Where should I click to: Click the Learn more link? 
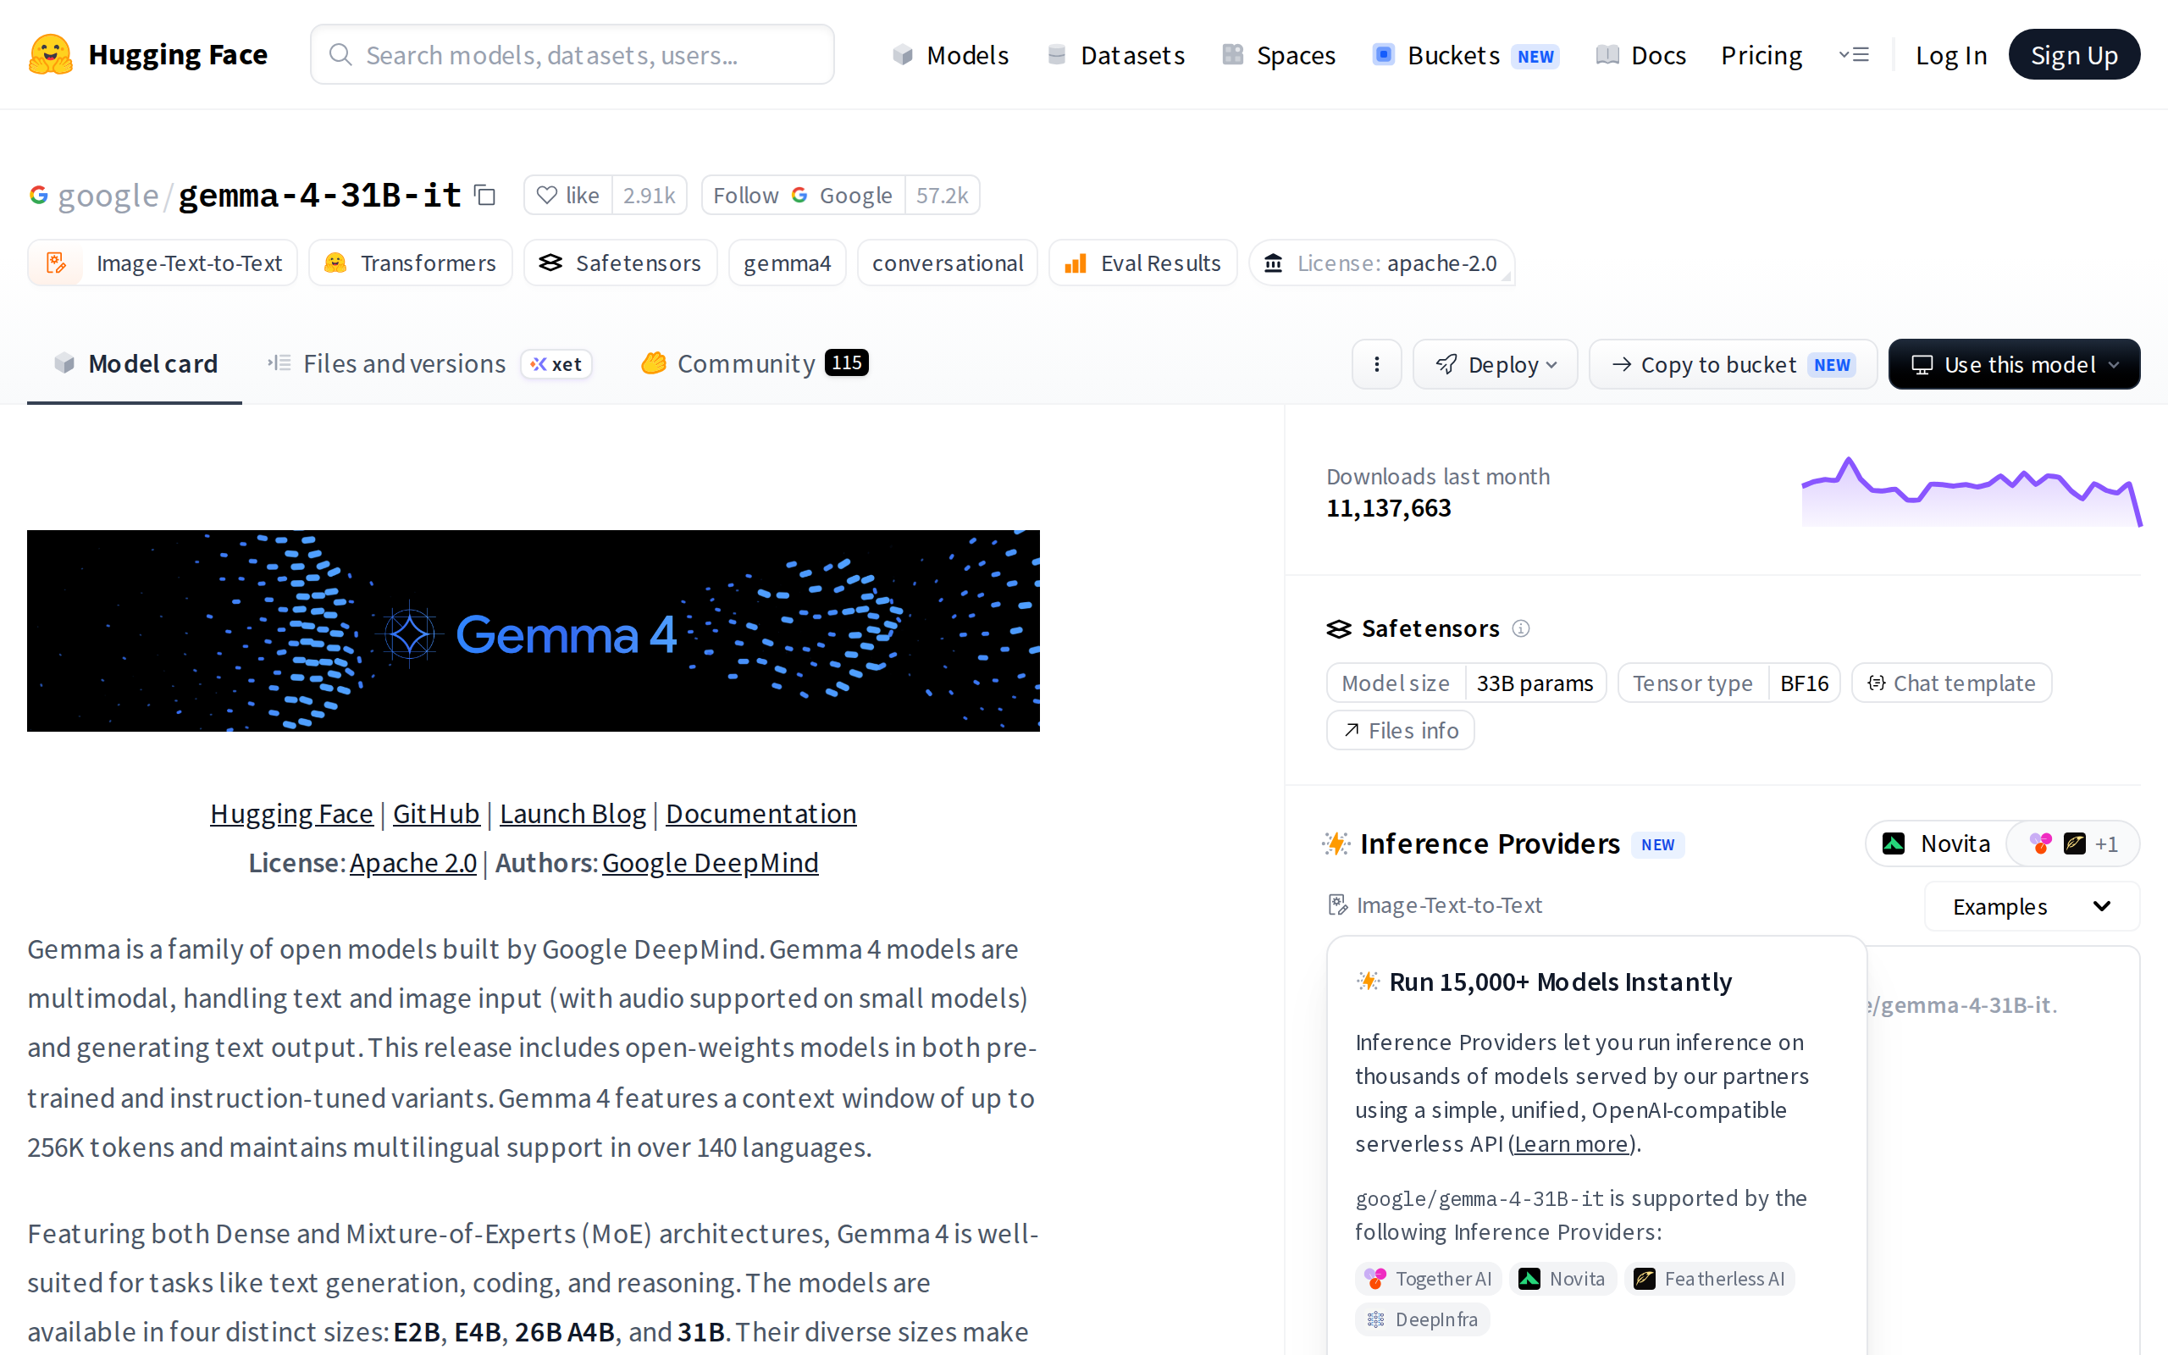(1571, 1143)
